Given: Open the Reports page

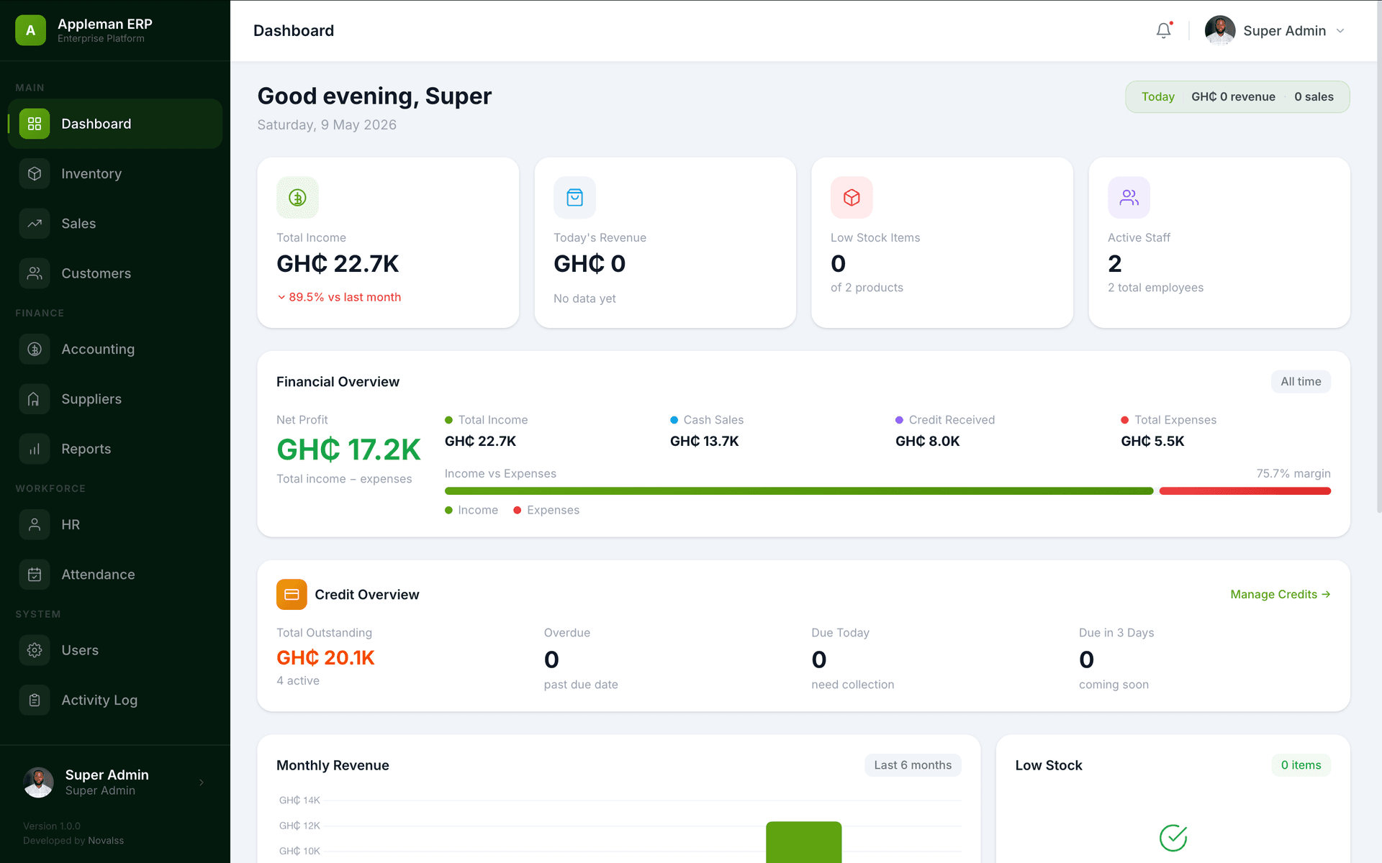Looking at the screenshot, I should click(x=115, y=449).
